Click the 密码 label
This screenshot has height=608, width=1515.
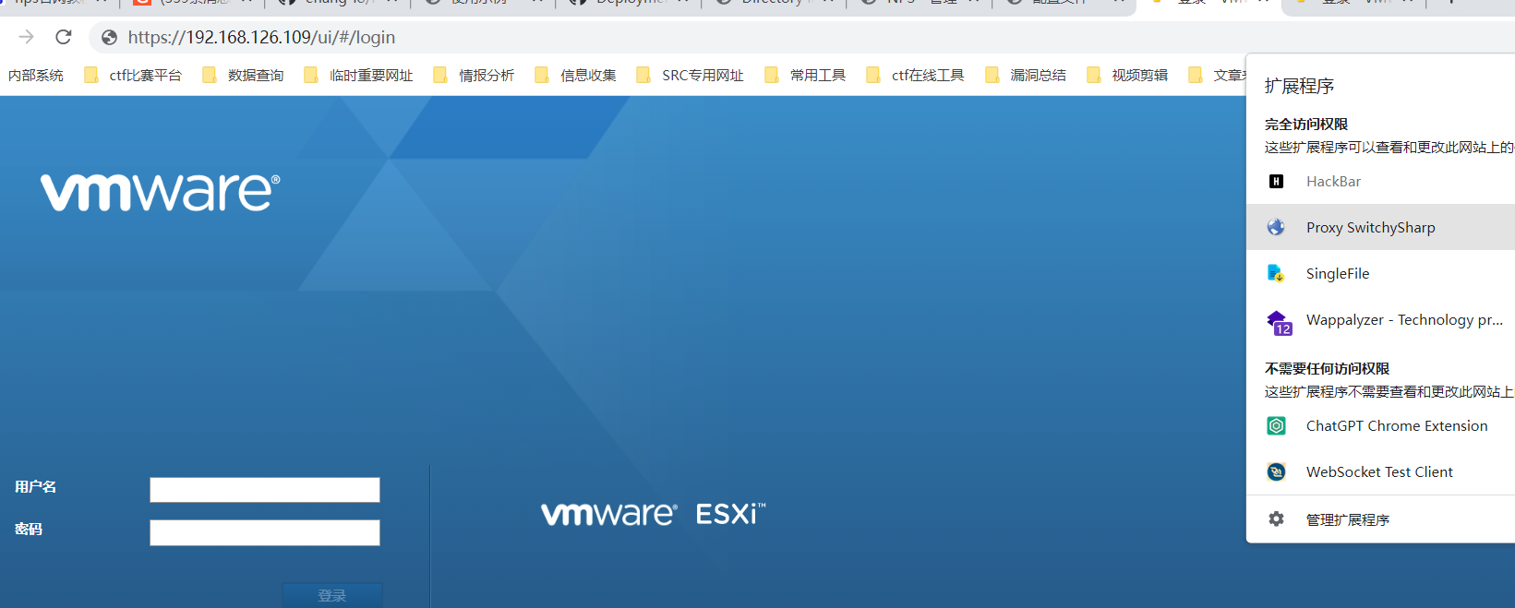[x=28, y=529]
